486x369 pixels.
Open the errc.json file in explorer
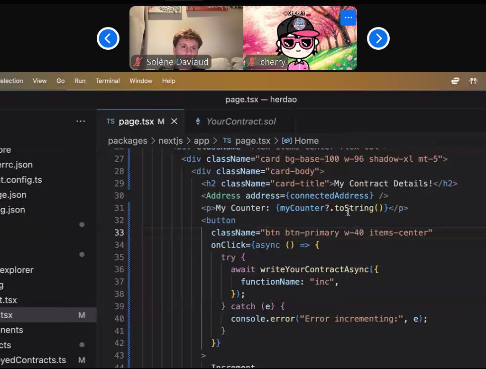16,165
